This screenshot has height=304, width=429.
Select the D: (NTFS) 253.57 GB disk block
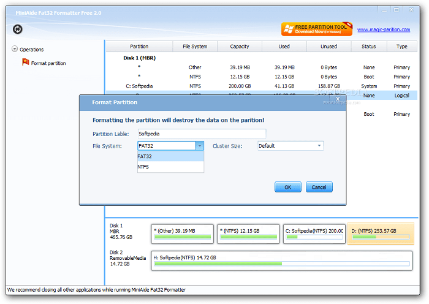point(381,234)
